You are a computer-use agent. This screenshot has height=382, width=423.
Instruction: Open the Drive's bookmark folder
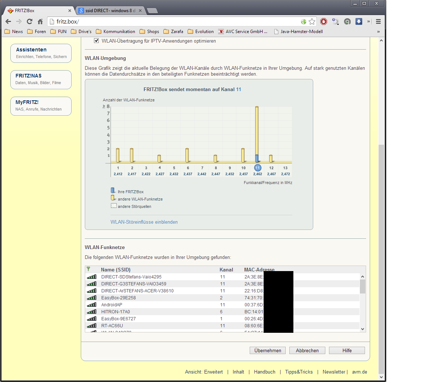point(81,32)
